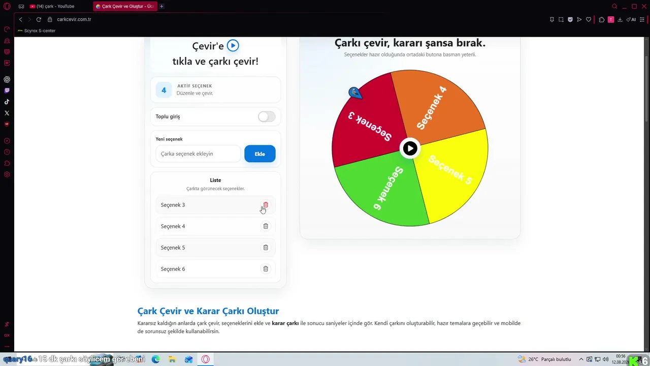Open the weather widget showing 26°C

pyautogui.click(x=544, y=359)
